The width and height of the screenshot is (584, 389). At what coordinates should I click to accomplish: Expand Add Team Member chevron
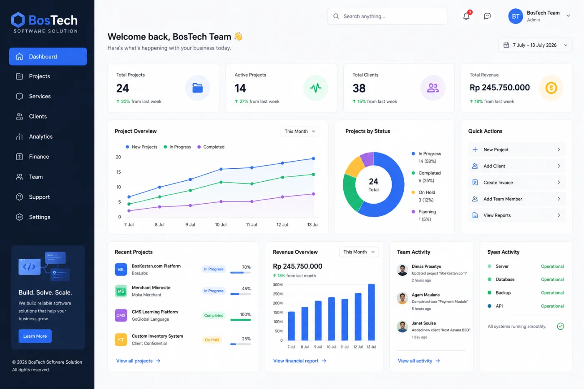tap(559, 199)
